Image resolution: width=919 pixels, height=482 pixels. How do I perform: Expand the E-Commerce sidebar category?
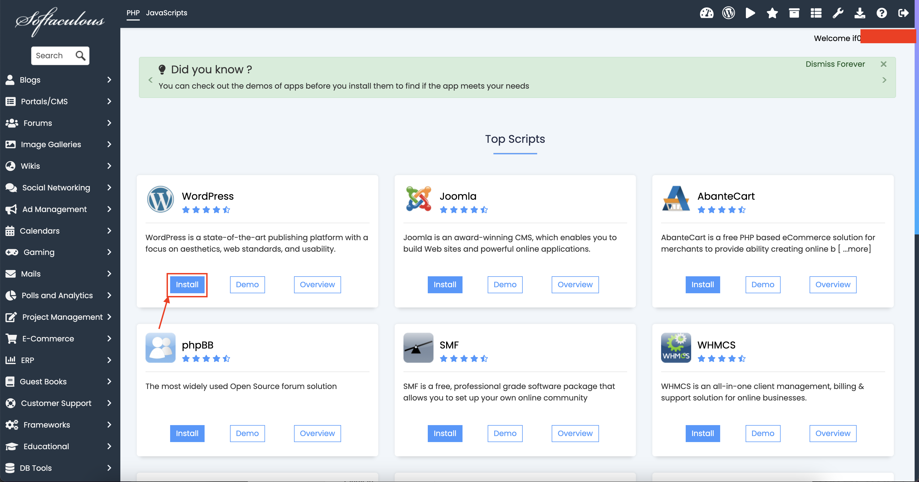59,339
